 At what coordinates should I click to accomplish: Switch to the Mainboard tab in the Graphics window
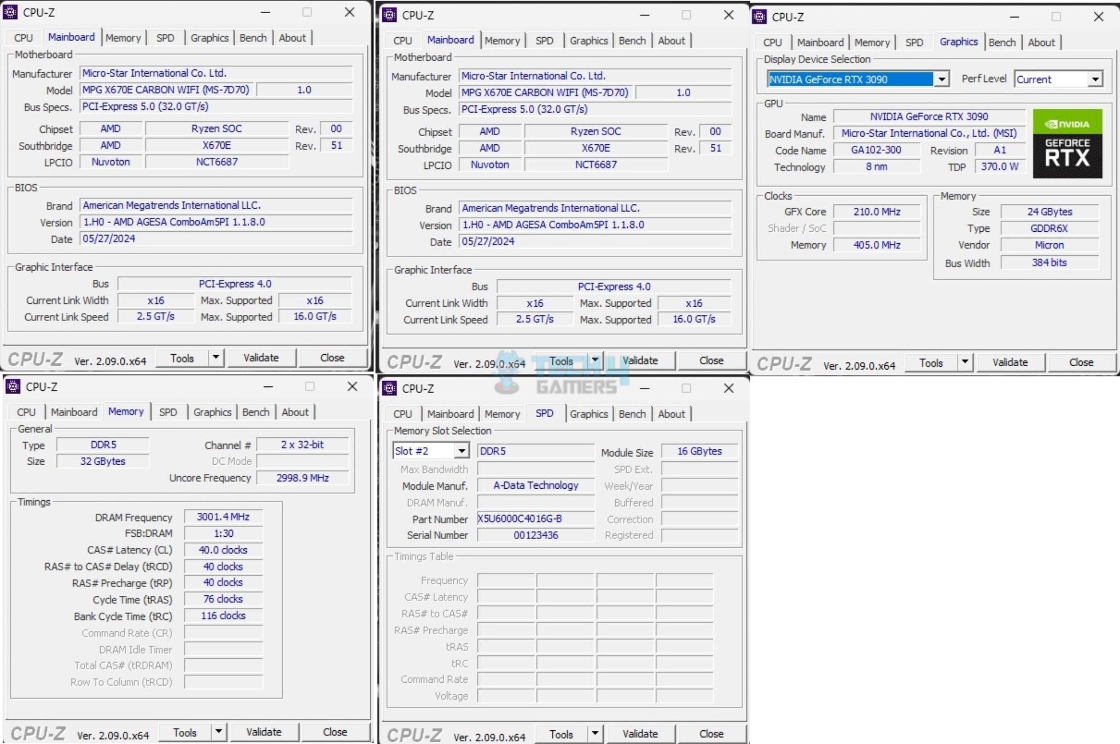point(820,43)
